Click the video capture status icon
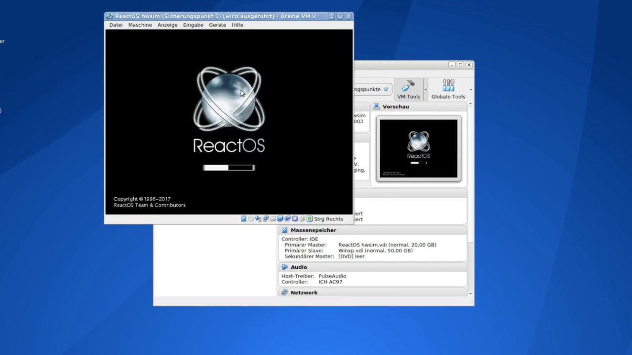Screen dimensions: 632x355 click(x=287, y=218)
